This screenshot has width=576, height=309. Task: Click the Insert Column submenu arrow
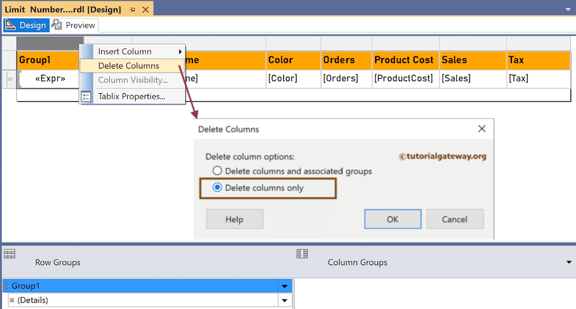click(x=181, y=52)
